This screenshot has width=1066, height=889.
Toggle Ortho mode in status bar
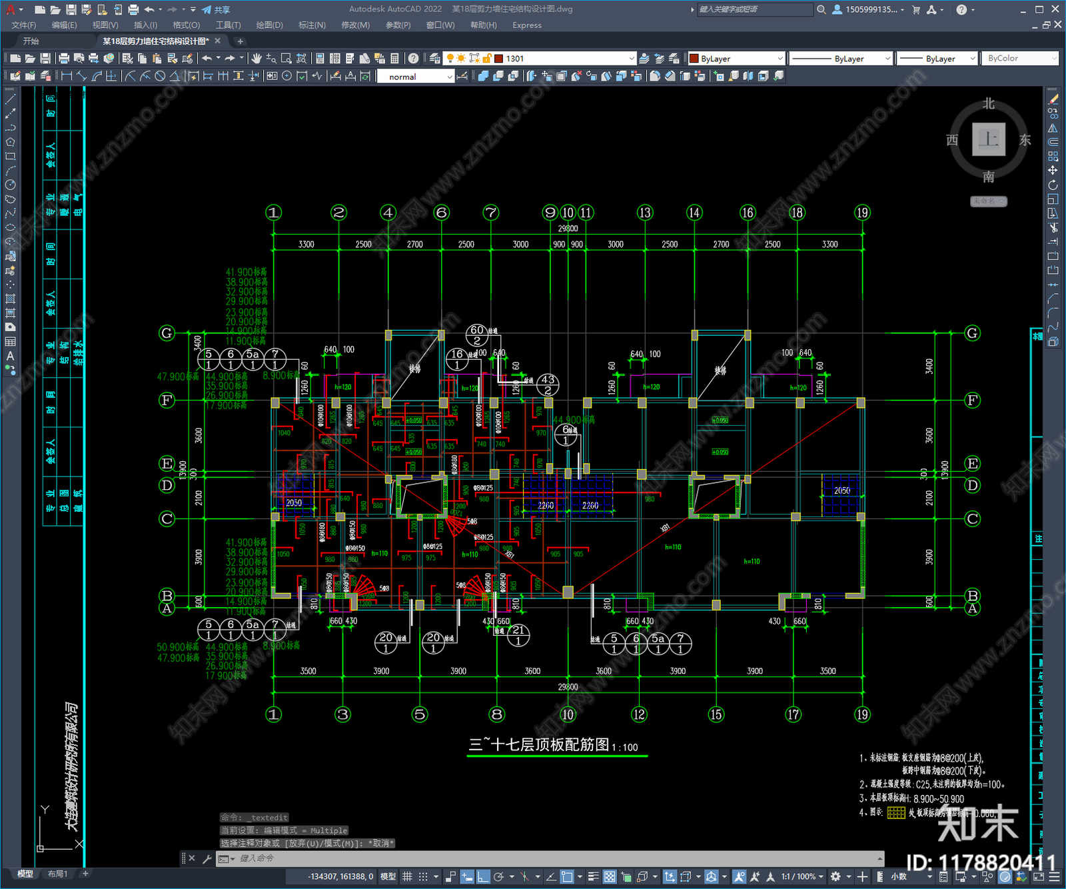coord(483,877)
